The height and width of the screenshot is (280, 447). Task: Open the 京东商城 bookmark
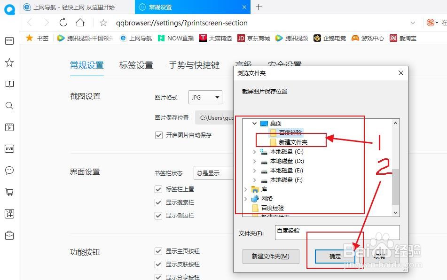pos(253,38)
